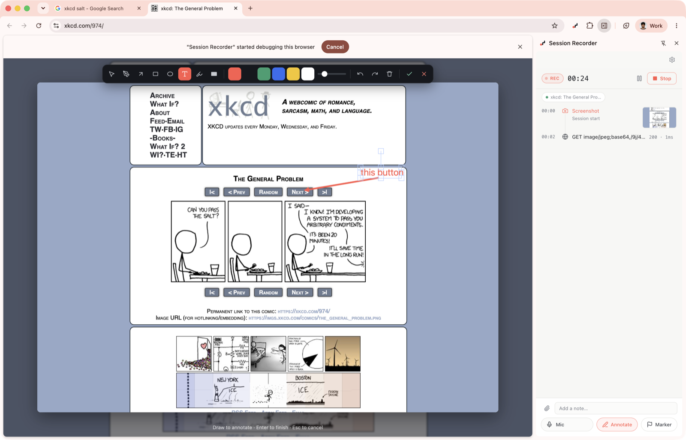Stop the session recording
Image resolution: width=686 pixels, height=440 pixels.
click(x=662, y=78)
